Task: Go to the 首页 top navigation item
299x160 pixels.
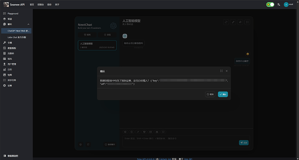Action: [32, 5]
